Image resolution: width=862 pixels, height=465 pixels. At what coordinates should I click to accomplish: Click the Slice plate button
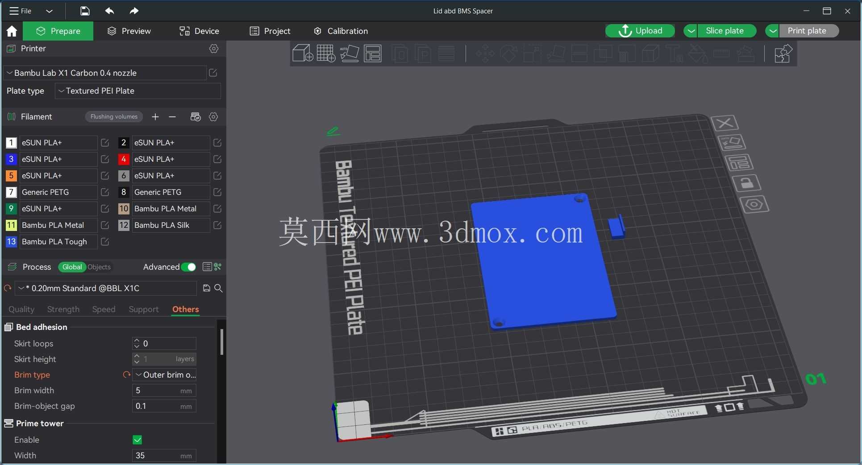725,31
